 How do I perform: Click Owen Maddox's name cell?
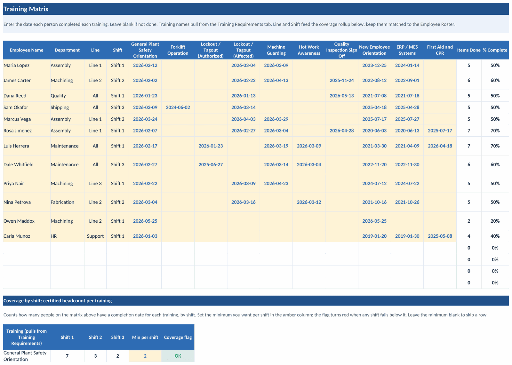tap(27, 221)
